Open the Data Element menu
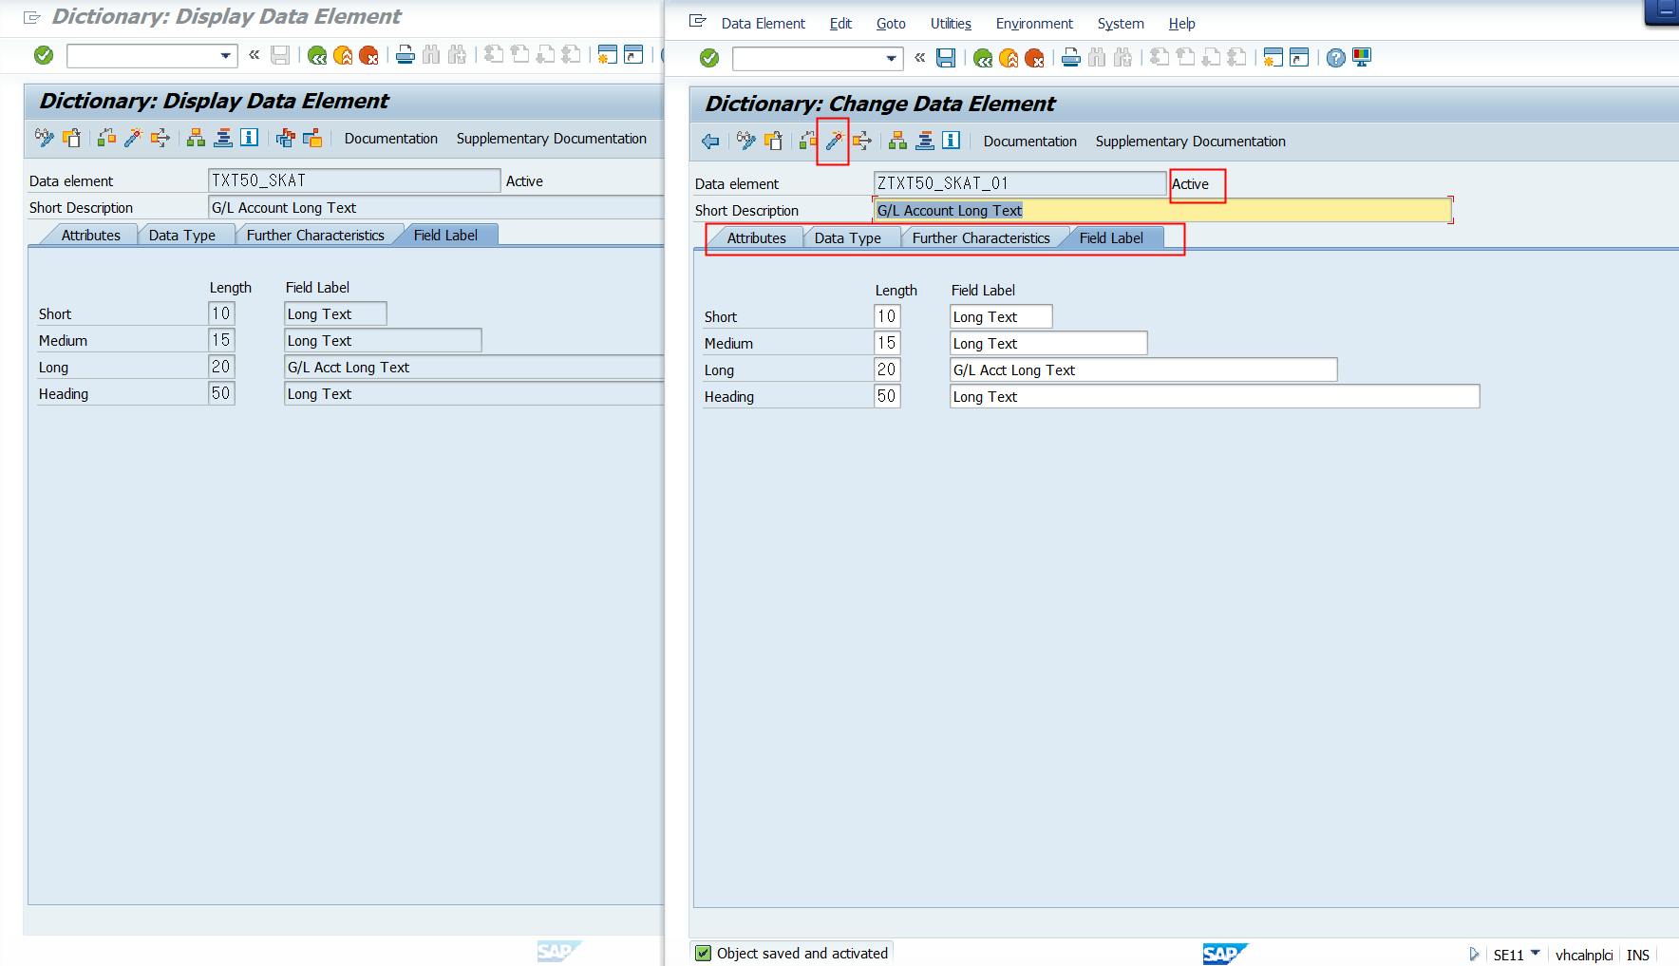Screen dimensions: 1679x966 (763, 24)
